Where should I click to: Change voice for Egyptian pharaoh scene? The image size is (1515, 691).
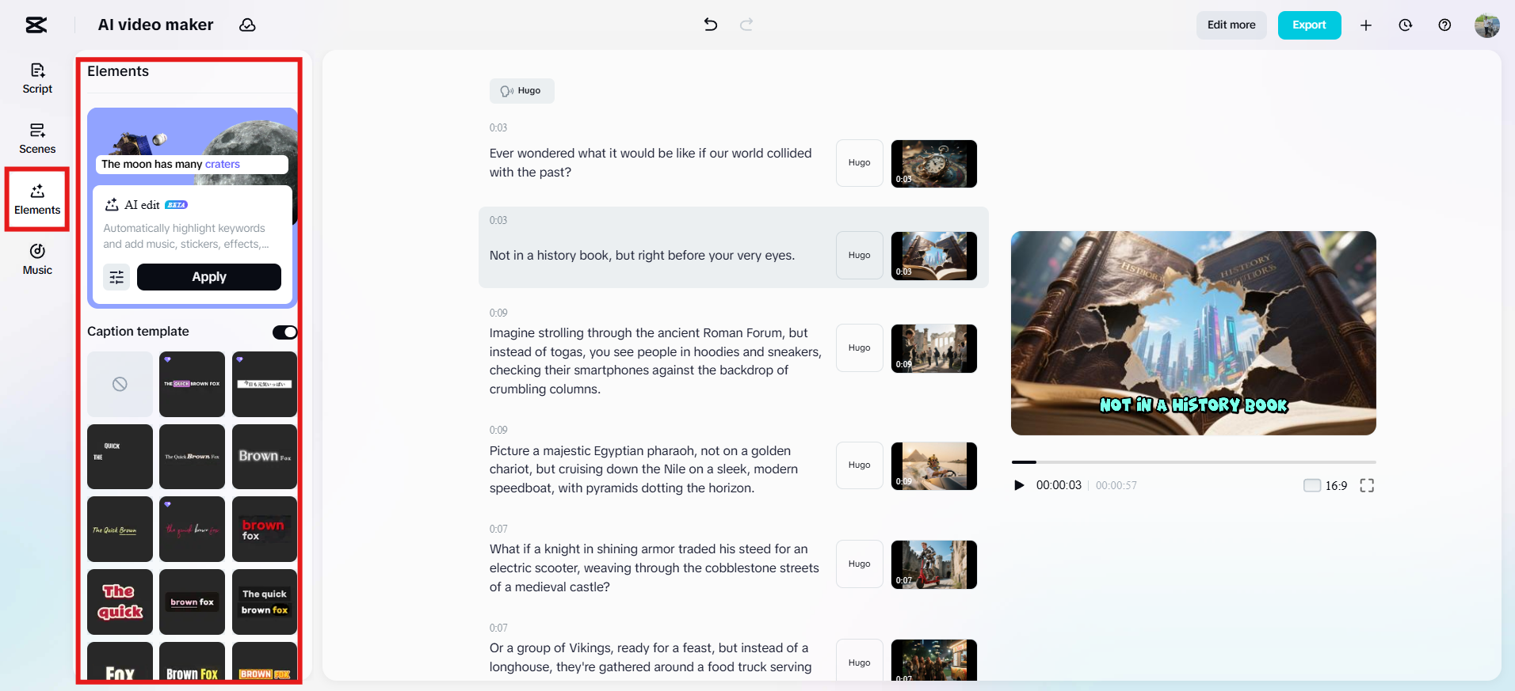[x=860, y=465]
